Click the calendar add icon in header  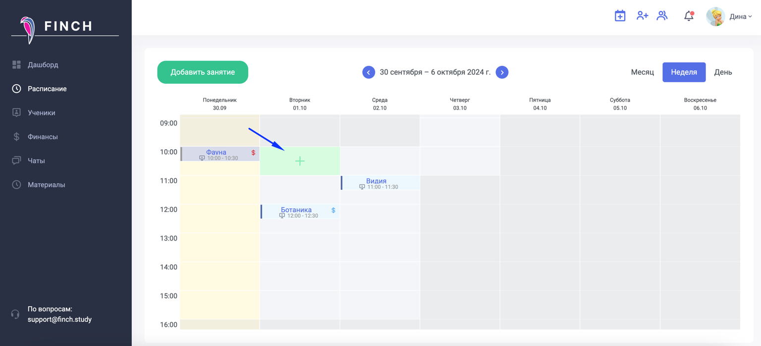620,16
